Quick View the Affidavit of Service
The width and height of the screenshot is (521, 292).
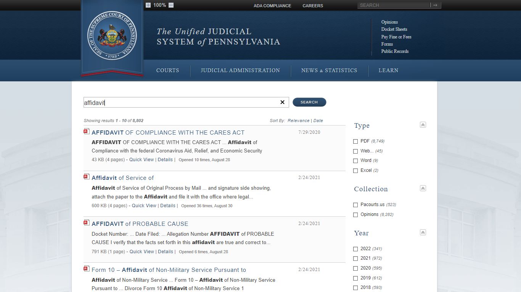144,206
